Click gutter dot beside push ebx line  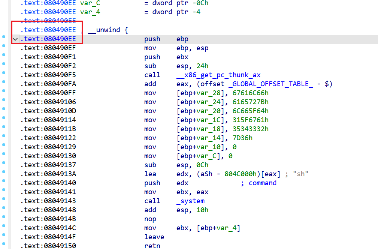coord(4,55)
